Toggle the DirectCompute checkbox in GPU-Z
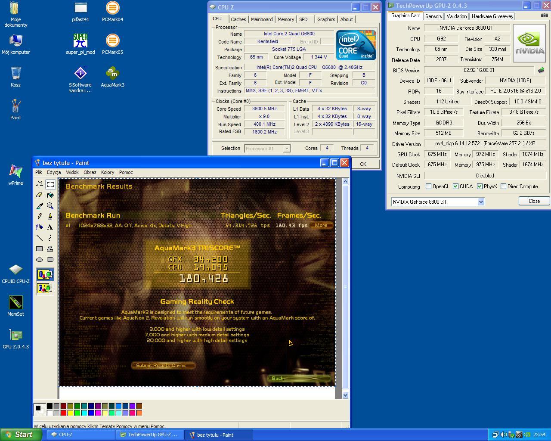The height and width of the screenshot is (441, 551). point(503,186)
